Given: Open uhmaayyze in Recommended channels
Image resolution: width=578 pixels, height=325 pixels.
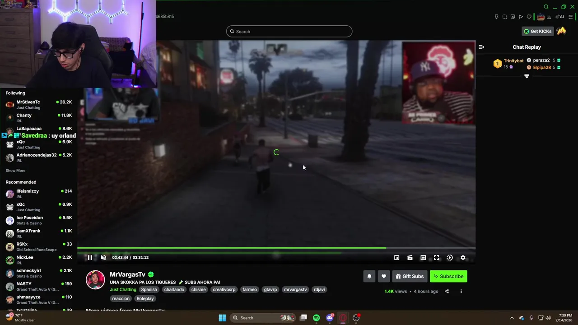Looking at the screenshot, I should coord(39,299).
